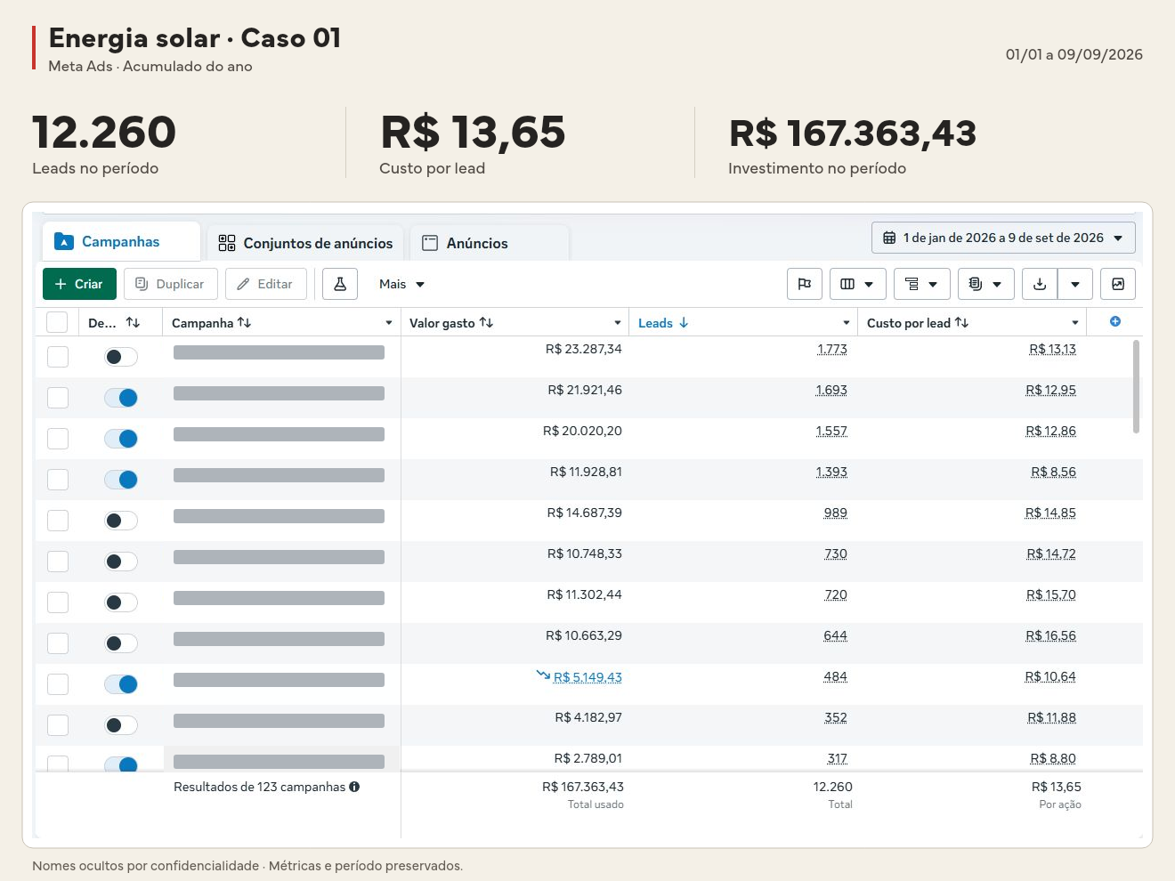This screenshot has width=1175, height=881.
Task: Switch to the Anúncios tab
Action: (x=490, y=243)
